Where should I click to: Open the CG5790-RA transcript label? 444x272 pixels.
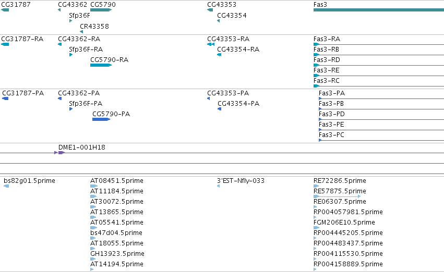pos(109,59)
